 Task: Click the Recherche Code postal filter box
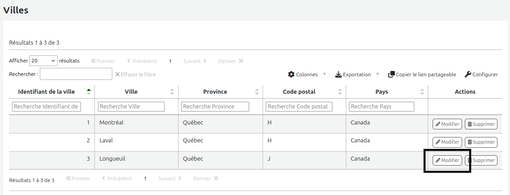[299, 107]
